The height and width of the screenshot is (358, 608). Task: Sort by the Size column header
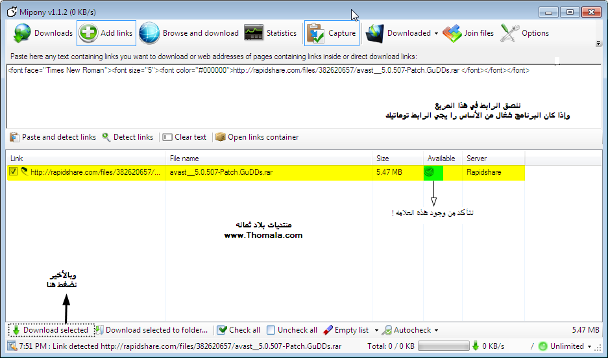point(398,159)
